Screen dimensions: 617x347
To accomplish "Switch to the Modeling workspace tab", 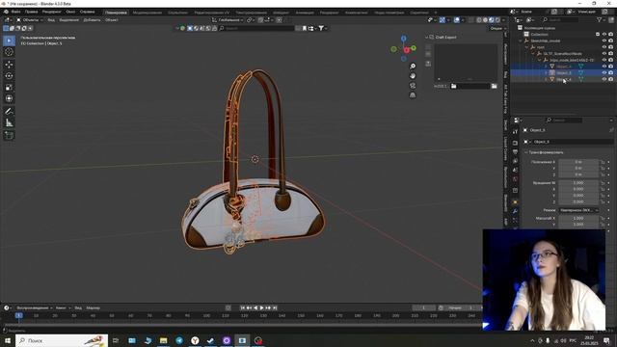I will (148, 13).
